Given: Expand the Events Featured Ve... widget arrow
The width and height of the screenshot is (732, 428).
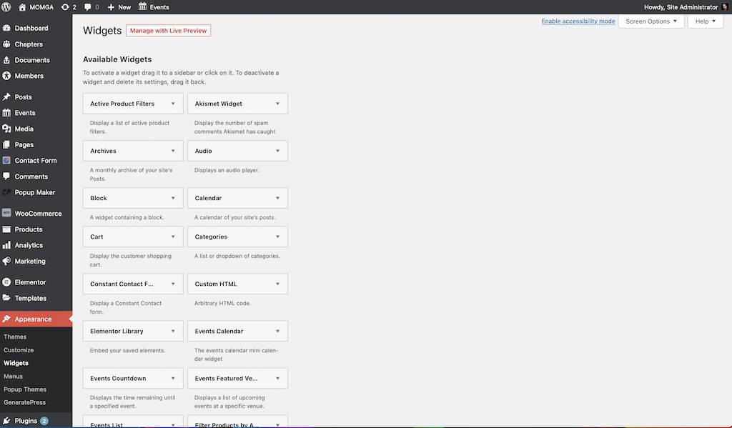Looking at the screenshot, I should tap(277, 378).
